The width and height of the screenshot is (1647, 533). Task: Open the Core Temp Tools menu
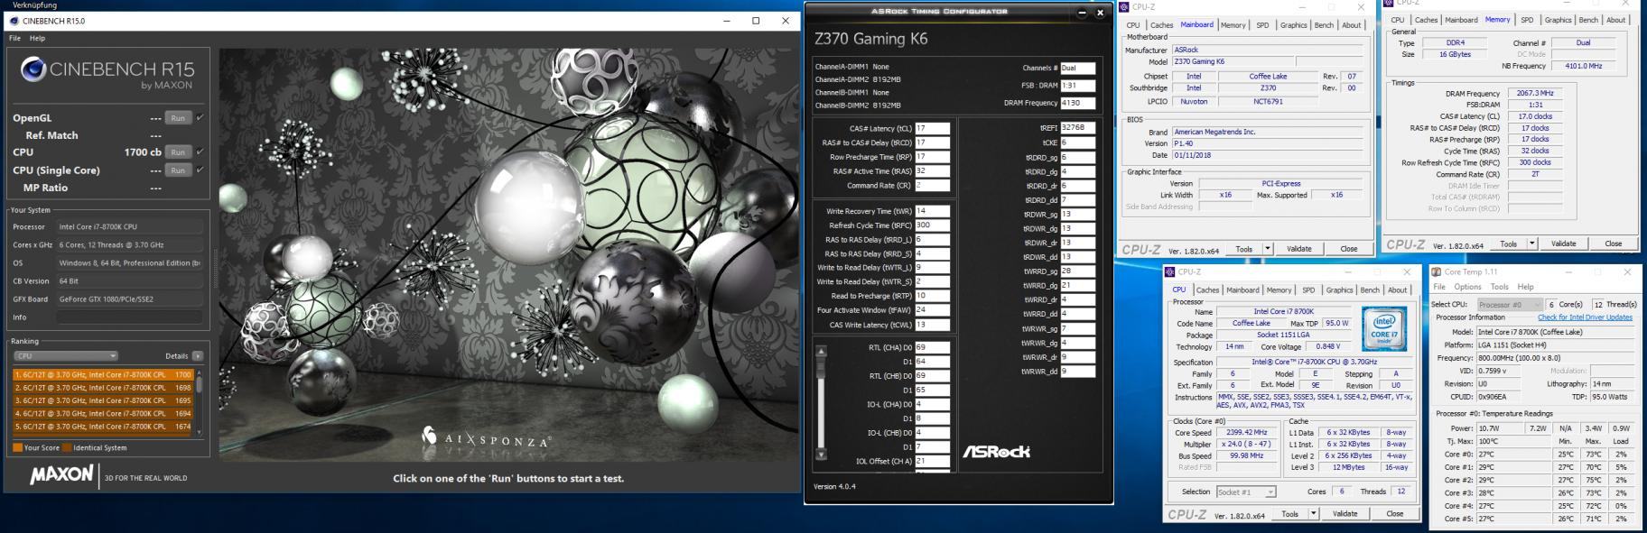click(1500, 287)
